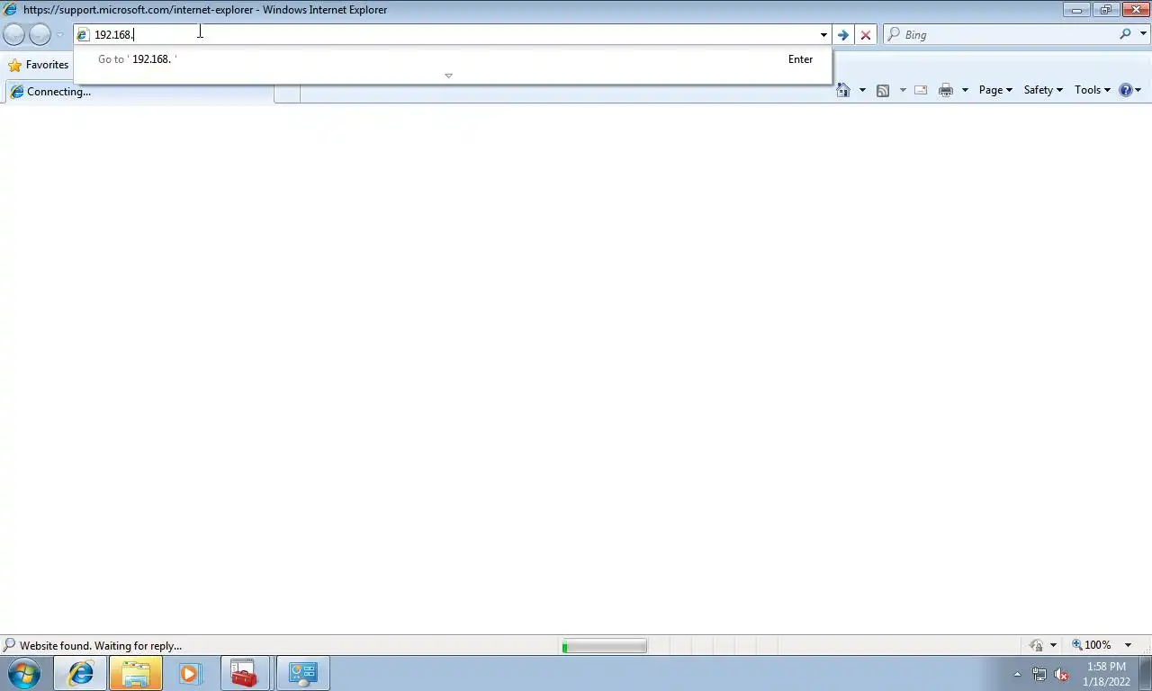Screen dimensions: 1152x691
Task: Click the muted volume tray icon
Action: pos(1061,674)
